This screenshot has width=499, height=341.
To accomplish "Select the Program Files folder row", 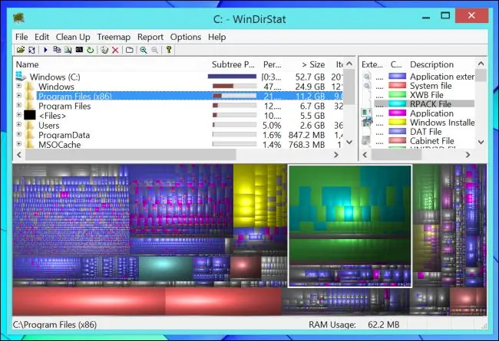I will pos(64,106).
